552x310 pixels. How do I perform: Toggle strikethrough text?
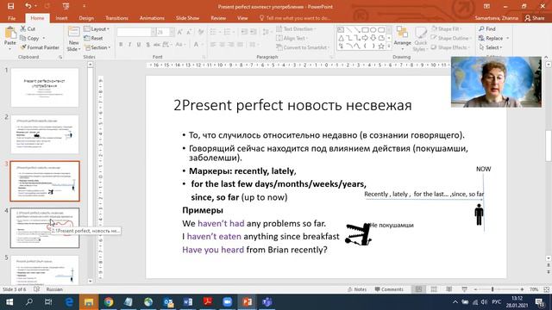pos(157,45)
